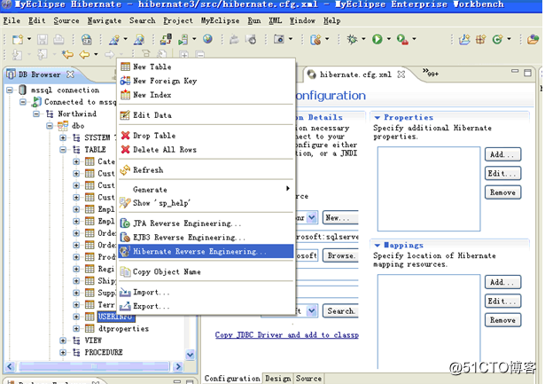545x384 pixels.
Task: Click the USERINFO table icon
Action: [x=90, y=317]
